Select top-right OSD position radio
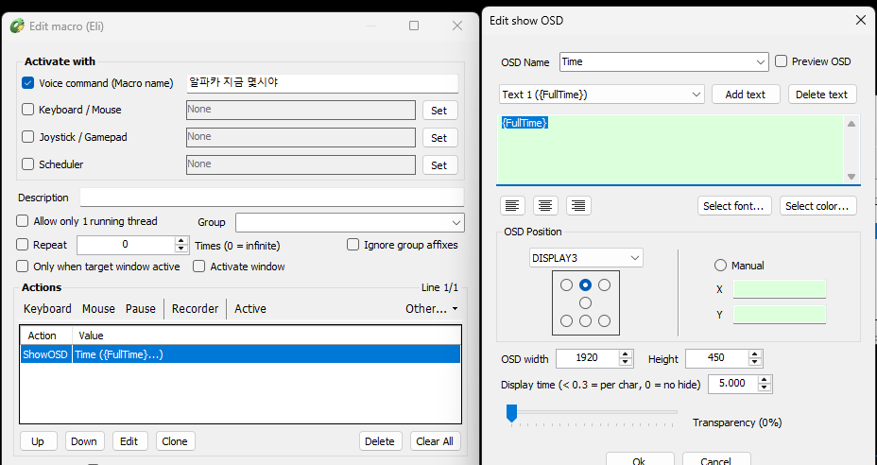Viewport: 877px width, 465px height. click(x=605, y=285)
